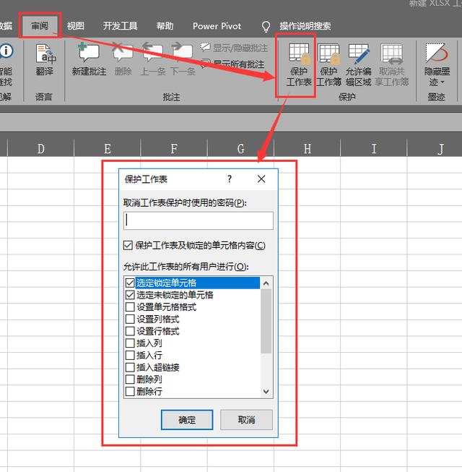Screen dimensions: 462x472
Task: Open the 审阅 ribbon tab
Action: click(x=40, y=26)
